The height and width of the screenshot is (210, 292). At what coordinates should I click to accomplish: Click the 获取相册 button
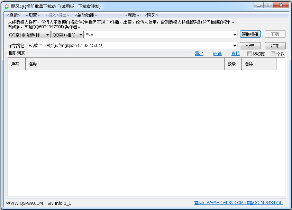pos(250,35)
